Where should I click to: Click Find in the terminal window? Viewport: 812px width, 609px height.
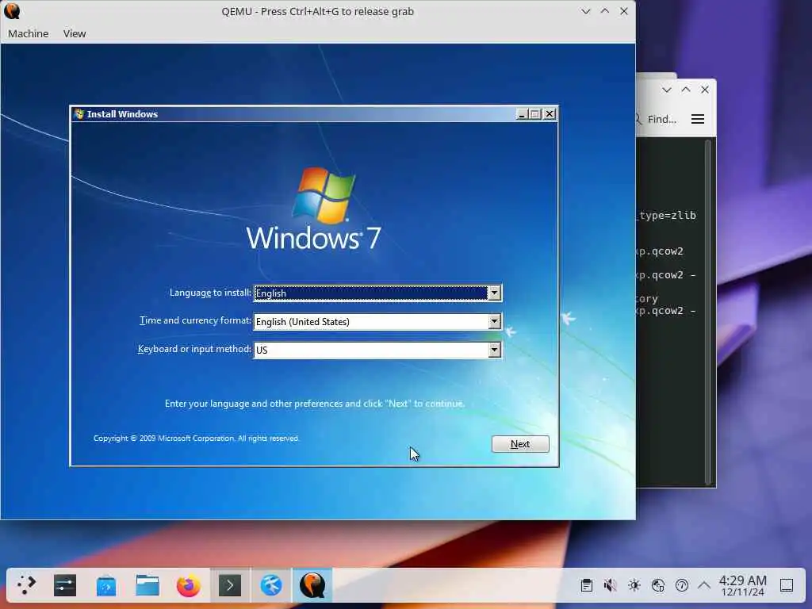coord(657,119)
